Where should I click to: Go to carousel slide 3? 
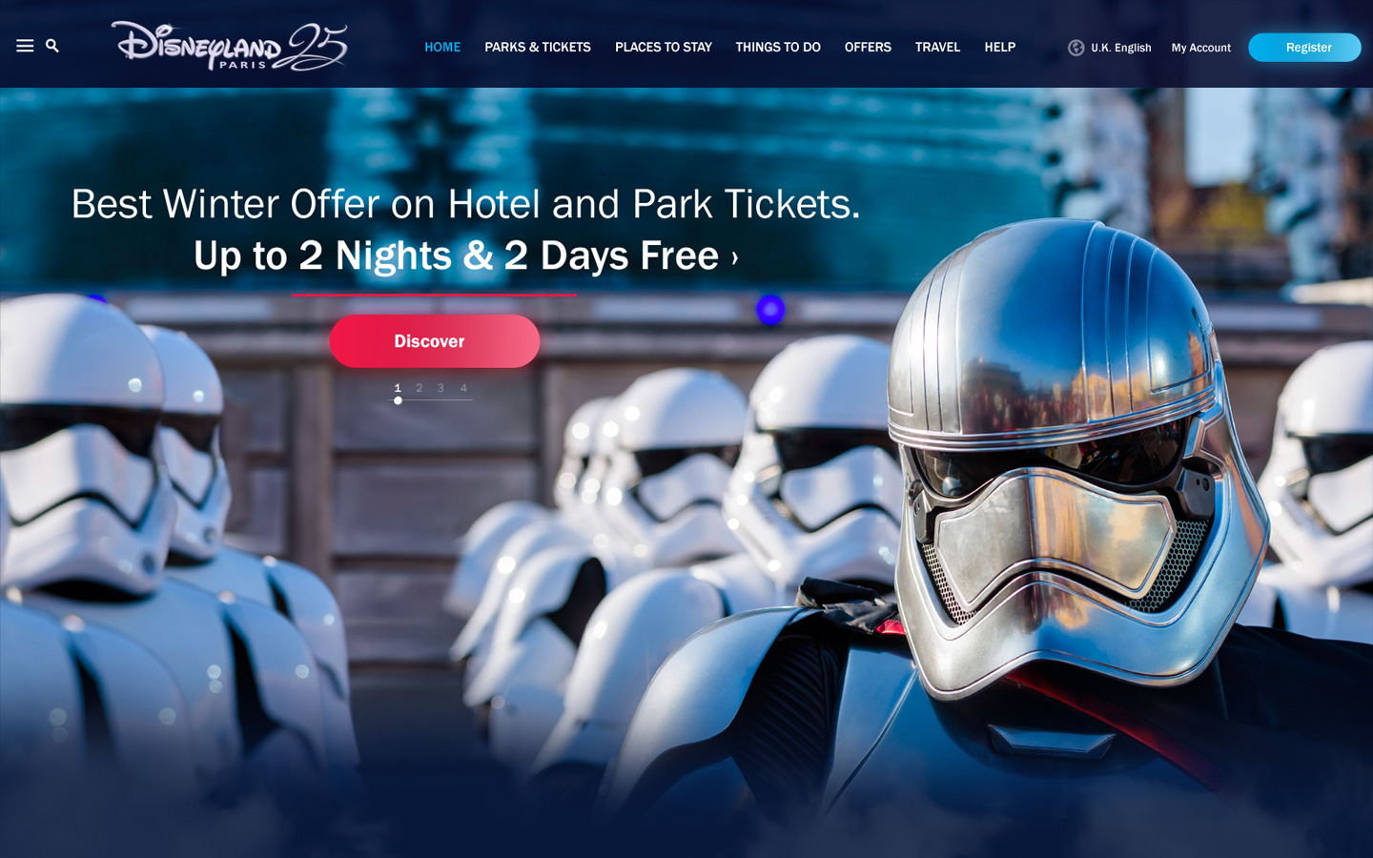[x=441, y=388]
